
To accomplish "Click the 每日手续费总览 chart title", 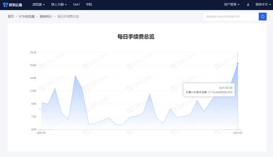I will pyautogui.click(x=136, y=37).
